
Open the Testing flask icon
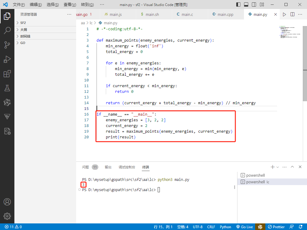point(7,88)
